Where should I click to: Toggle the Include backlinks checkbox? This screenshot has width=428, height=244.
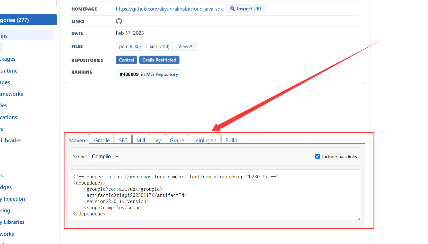tap(318, 156)
